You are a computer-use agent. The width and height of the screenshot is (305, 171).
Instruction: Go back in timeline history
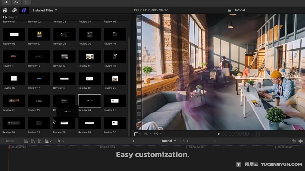133,141
